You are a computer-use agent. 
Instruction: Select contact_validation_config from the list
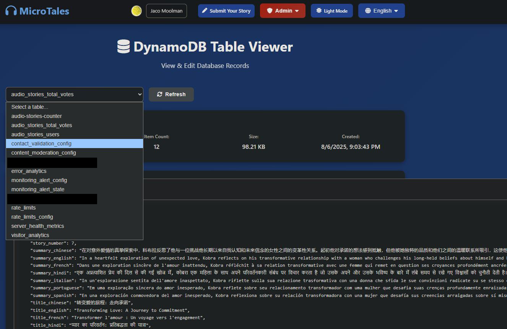[x=41, y=144]
